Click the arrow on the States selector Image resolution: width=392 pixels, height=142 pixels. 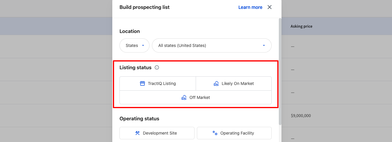(x=143, y=45)
